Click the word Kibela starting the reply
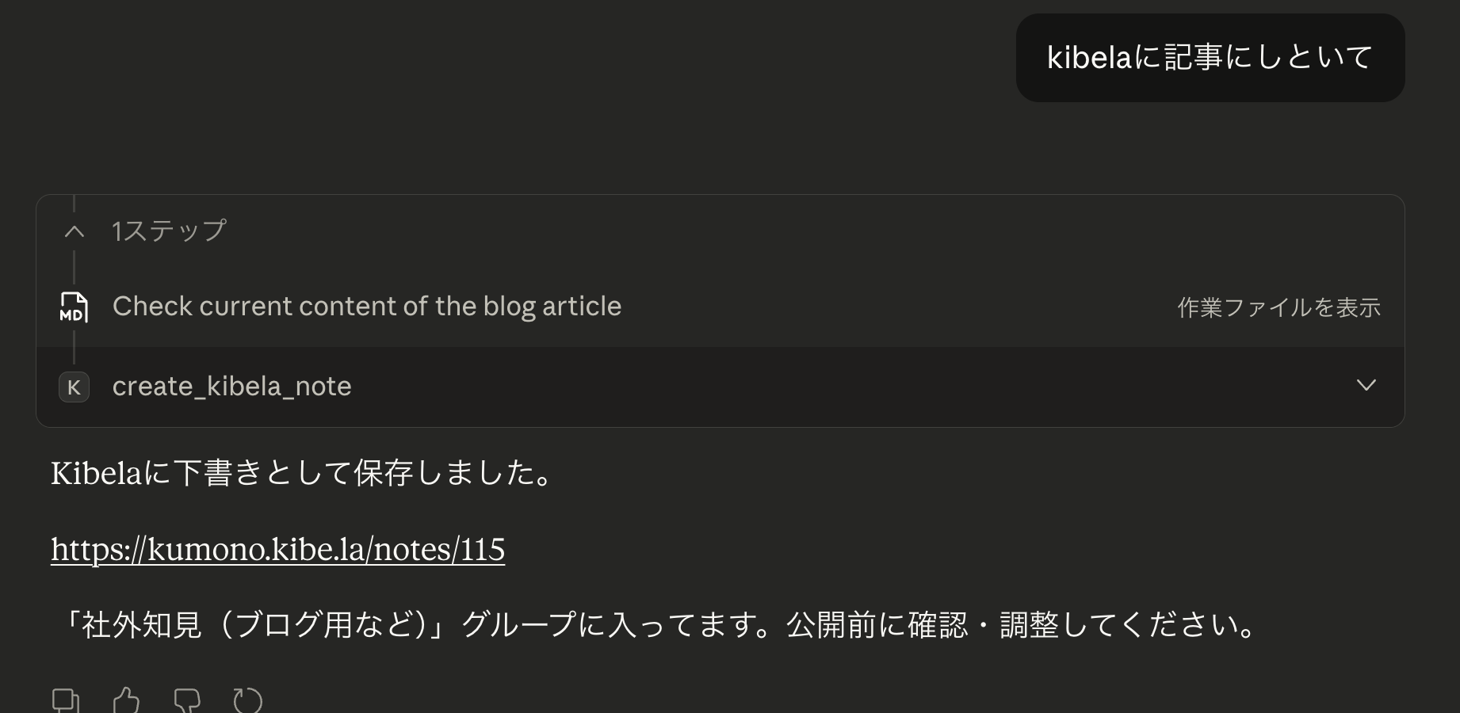Image resolution: width=1460 pixels, height=713 pixels. (x=96, y=473)
